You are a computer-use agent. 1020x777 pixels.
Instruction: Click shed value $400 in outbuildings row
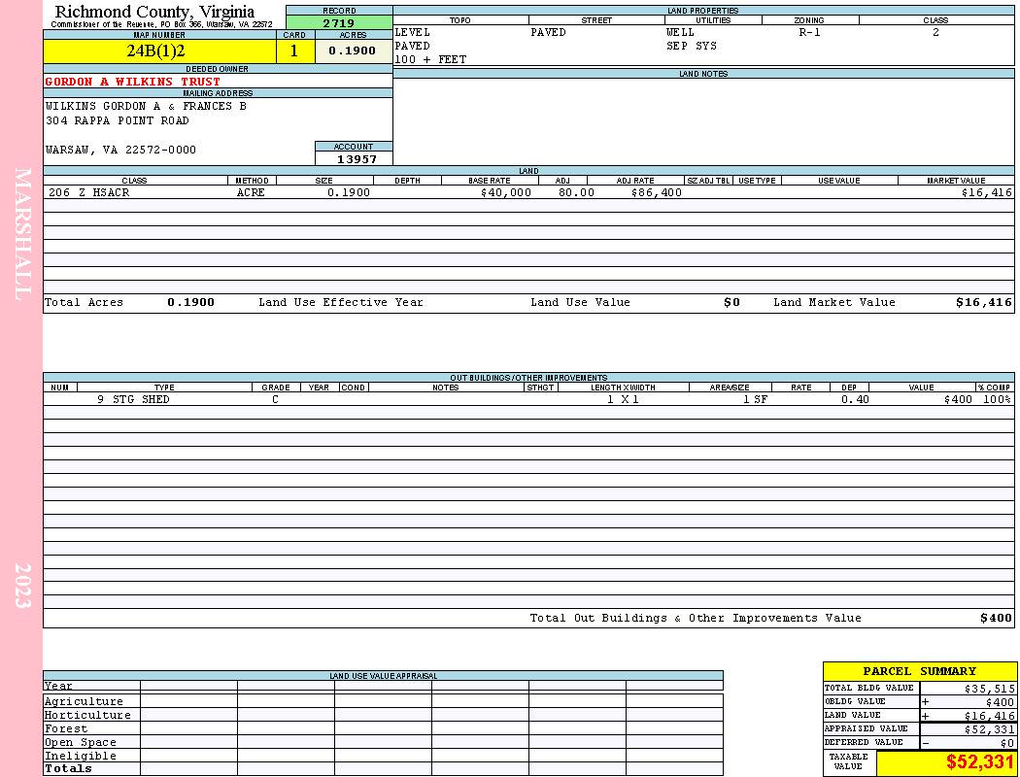[x=958, y=399]
